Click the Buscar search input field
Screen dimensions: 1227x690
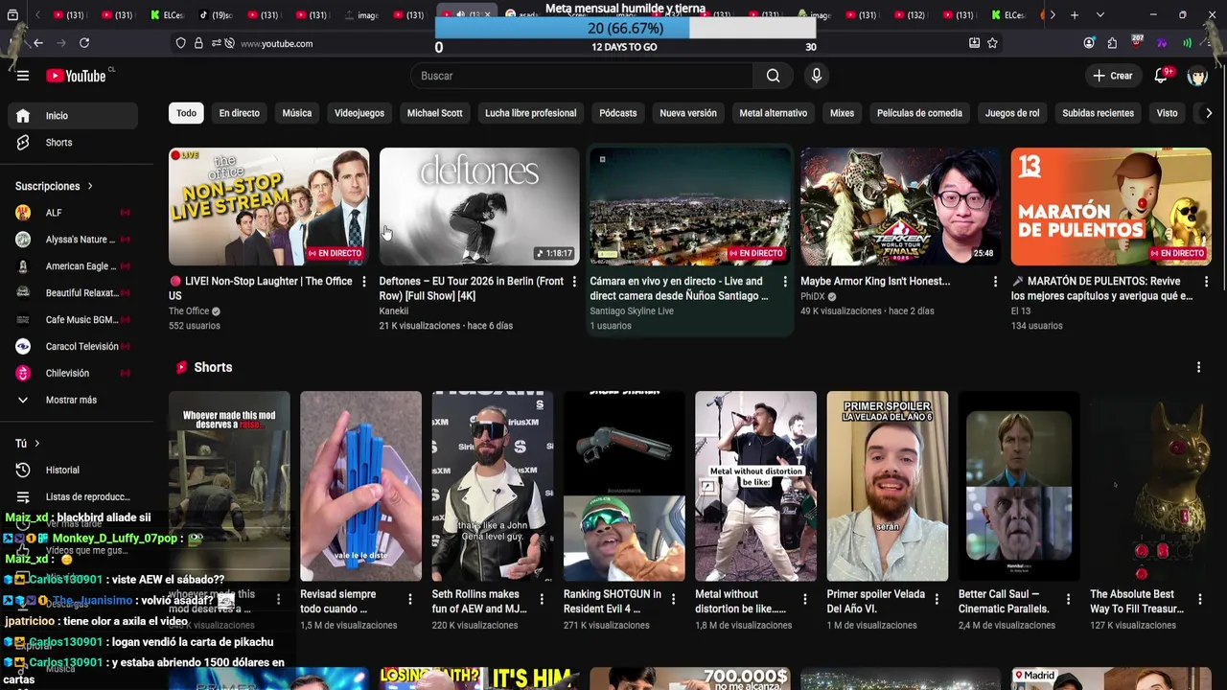click(582, 76)
